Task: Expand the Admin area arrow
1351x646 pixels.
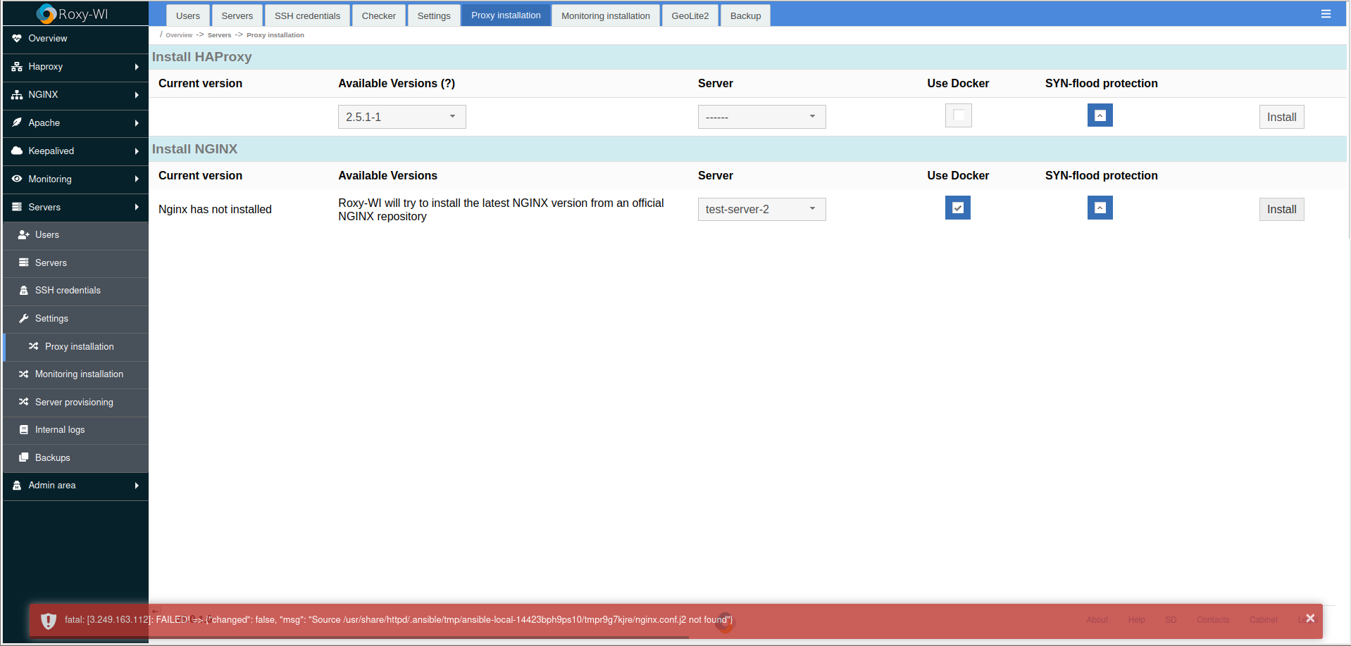Action: tap(137, 485)
